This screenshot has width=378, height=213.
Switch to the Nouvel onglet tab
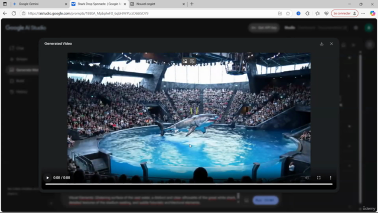(157, 4)
